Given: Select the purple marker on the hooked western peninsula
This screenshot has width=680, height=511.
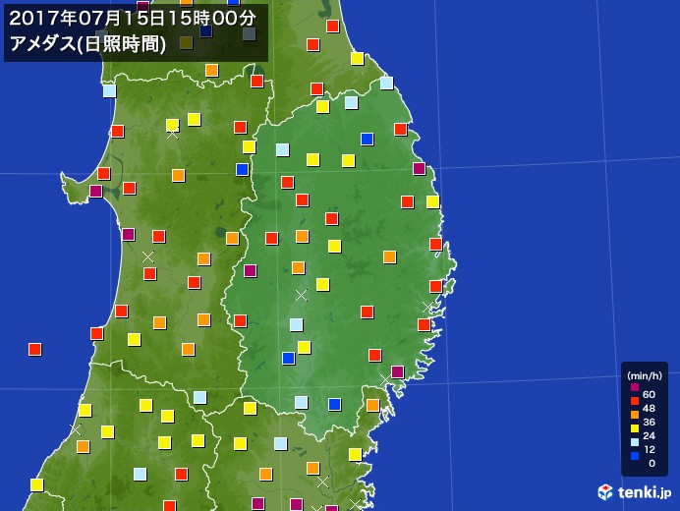Looking at the screenshot, I should coord(96,191).
